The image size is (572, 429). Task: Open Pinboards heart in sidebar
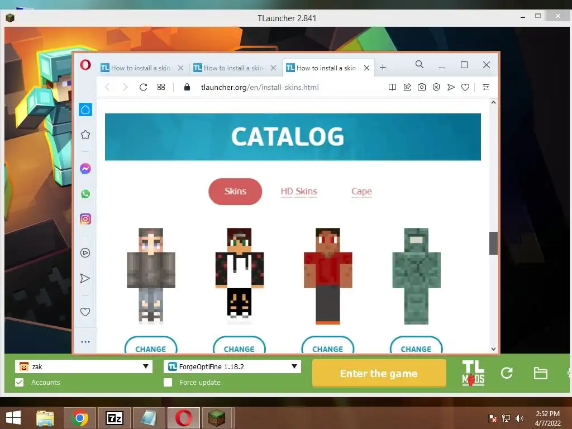[85, 312]
